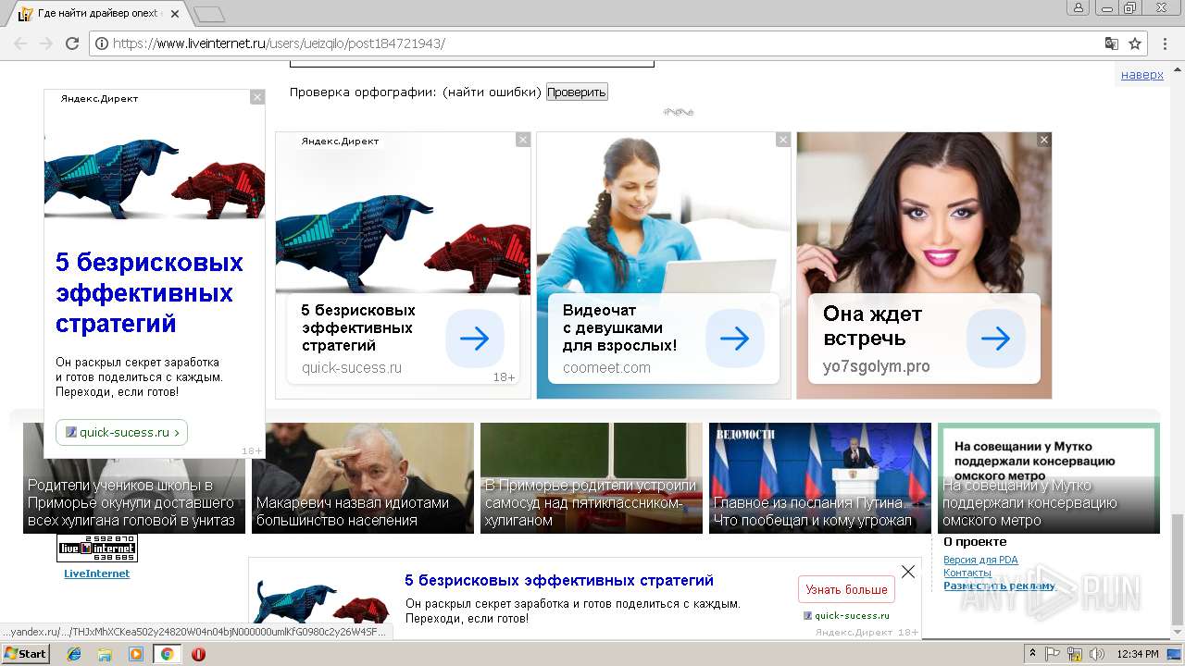Click quick-sucess.ru link in bottom banner
This screenshot has width=1185, height=666.
(852, 615)
